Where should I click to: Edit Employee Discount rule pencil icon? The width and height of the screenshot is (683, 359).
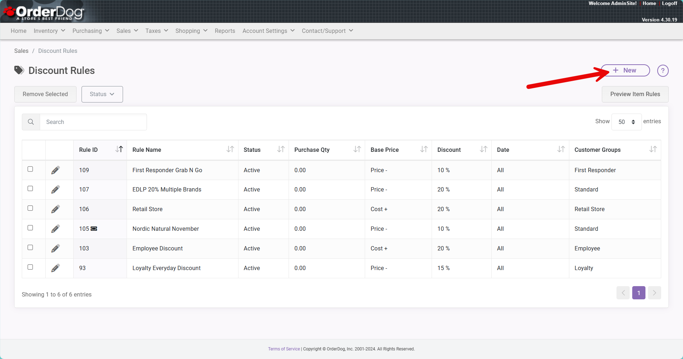point(55,248)
